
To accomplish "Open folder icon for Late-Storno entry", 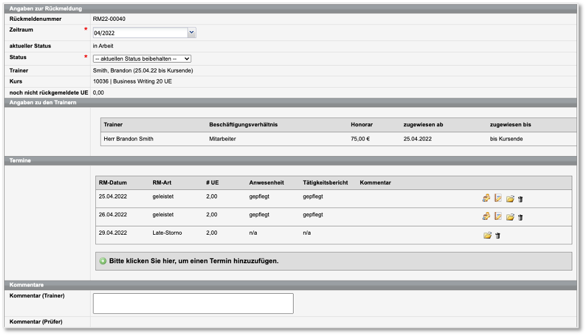I will [x=487, y=235].
